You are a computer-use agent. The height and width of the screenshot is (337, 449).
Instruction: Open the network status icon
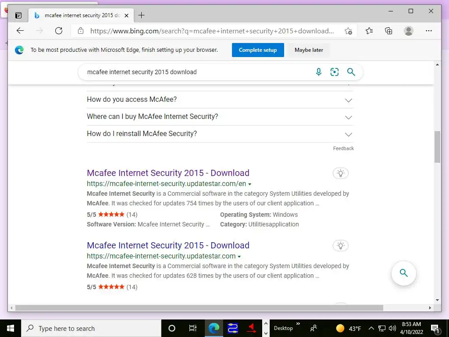tap(382, 328)
